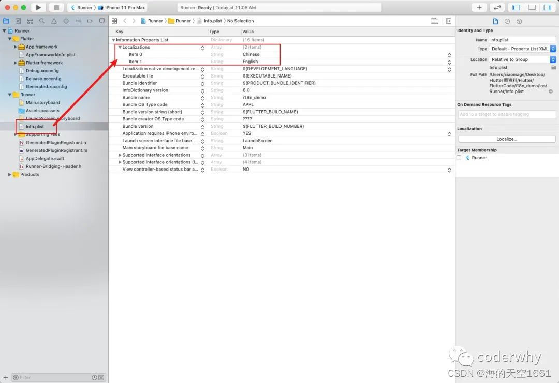Open the Location Relative to Group dropdown

(522, 59)
